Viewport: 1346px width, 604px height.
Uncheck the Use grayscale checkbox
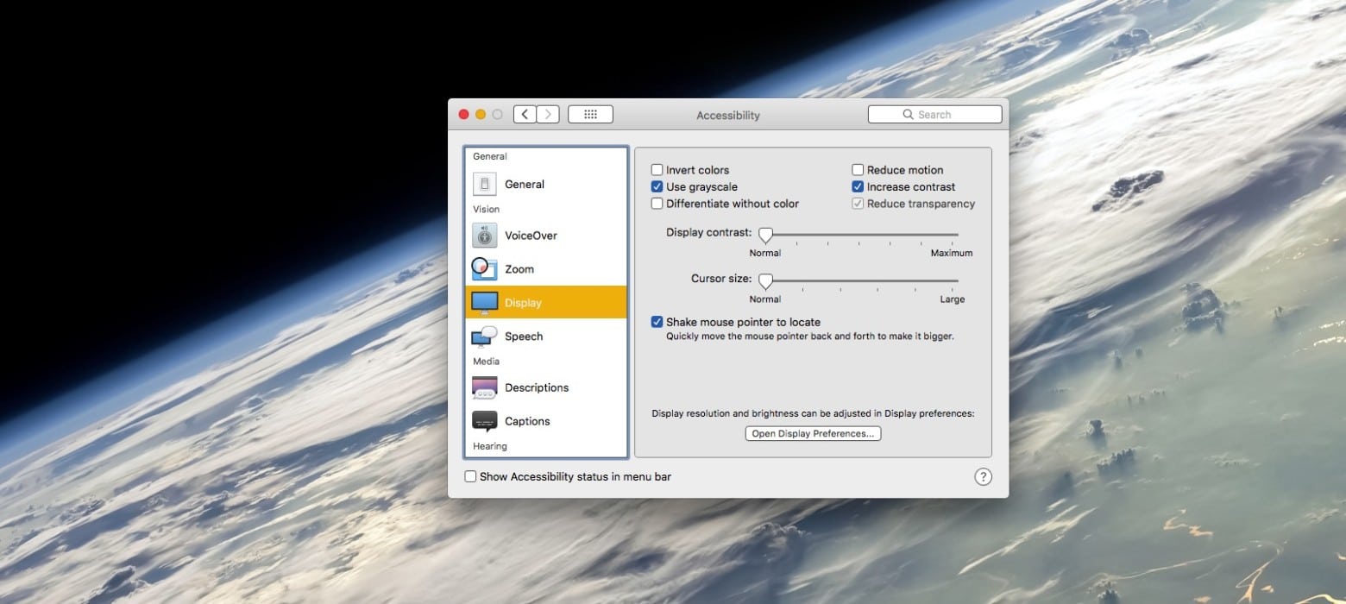click(x=657, y=186)
